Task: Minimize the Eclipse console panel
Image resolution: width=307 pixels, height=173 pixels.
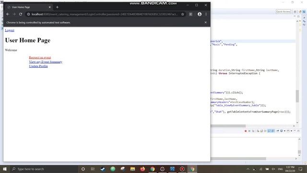Action: pos(295,131)
